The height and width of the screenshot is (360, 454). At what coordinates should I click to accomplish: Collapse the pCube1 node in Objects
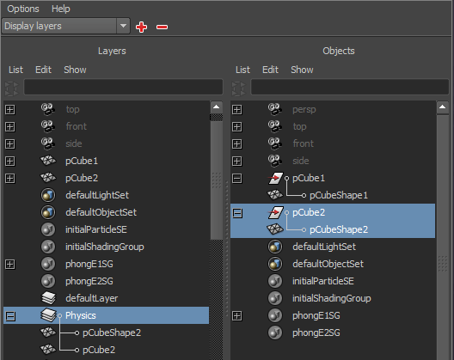tap(237, 178)
